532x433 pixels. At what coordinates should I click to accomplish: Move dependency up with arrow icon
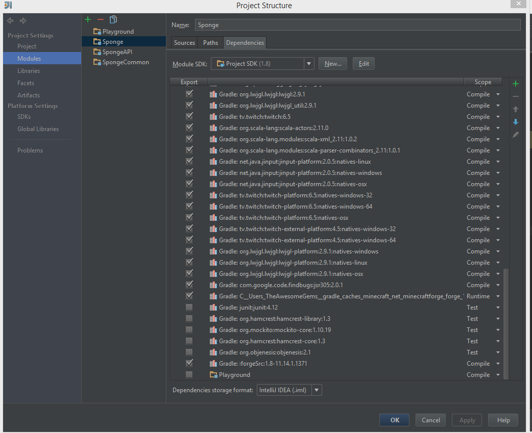516,109
